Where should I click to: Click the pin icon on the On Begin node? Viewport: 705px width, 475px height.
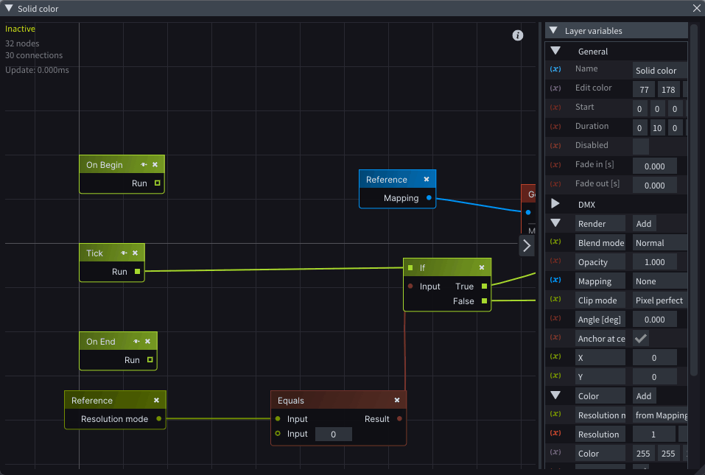[x=144, y=165]
